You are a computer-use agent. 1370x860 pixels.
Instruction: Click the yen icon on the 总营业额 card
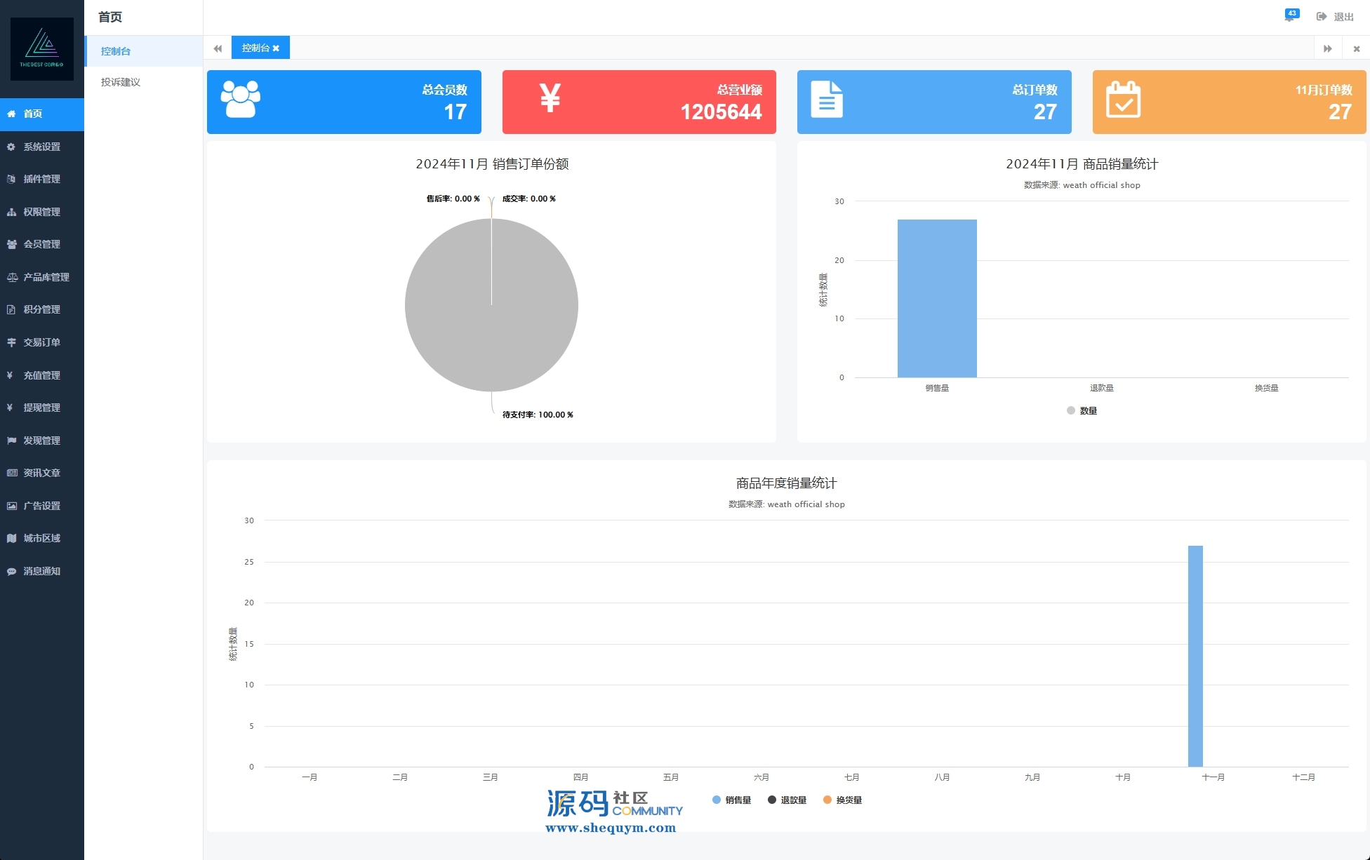550,98
